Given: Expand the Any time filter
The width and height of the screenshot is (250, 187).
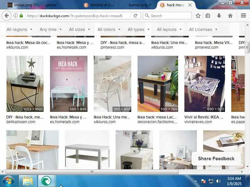Looking at the screenshot, I should click(51, 29).
